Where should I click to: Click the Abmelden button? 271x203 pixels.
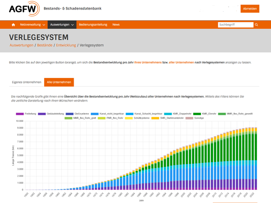250,9
